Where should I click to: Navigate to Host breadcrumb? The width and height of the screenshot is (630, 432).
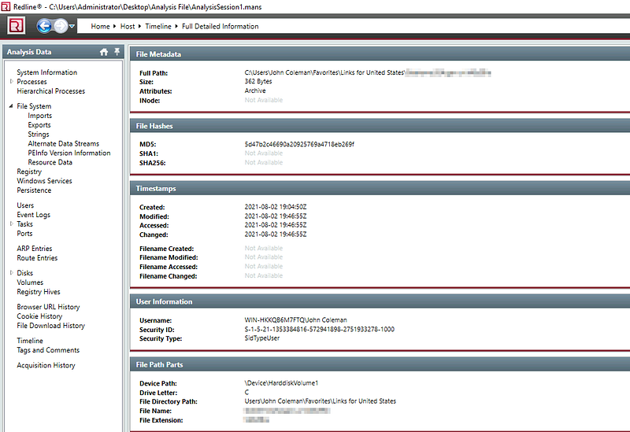pyautogui.click(x=128, y=26)
